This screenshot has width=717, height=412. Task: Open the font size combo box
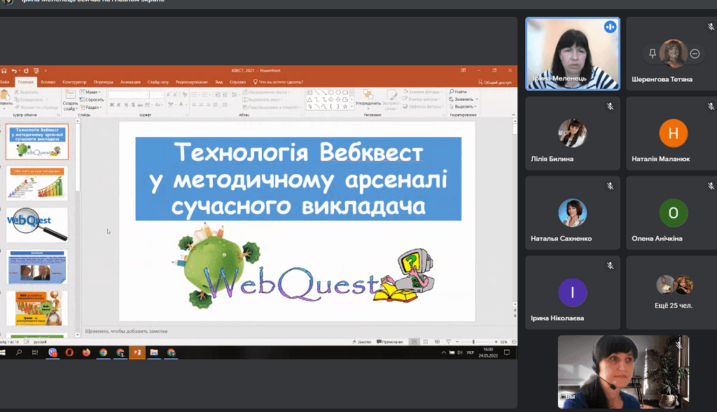point(157,94)
